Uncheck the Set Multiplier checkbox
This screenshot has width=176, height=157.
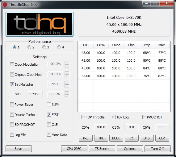12,84
